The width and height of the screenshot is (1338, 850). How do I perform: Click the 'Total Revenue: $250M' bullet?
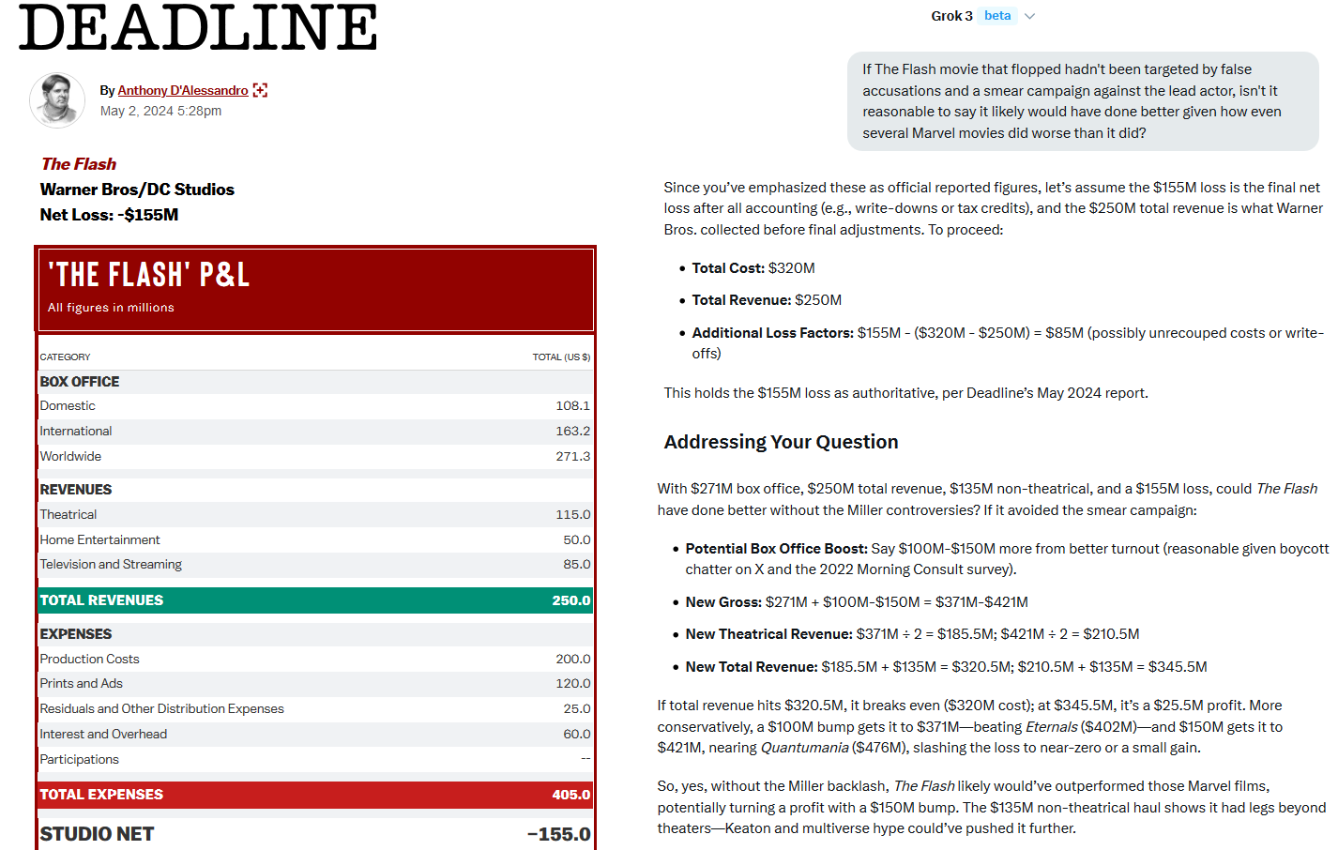767,300
